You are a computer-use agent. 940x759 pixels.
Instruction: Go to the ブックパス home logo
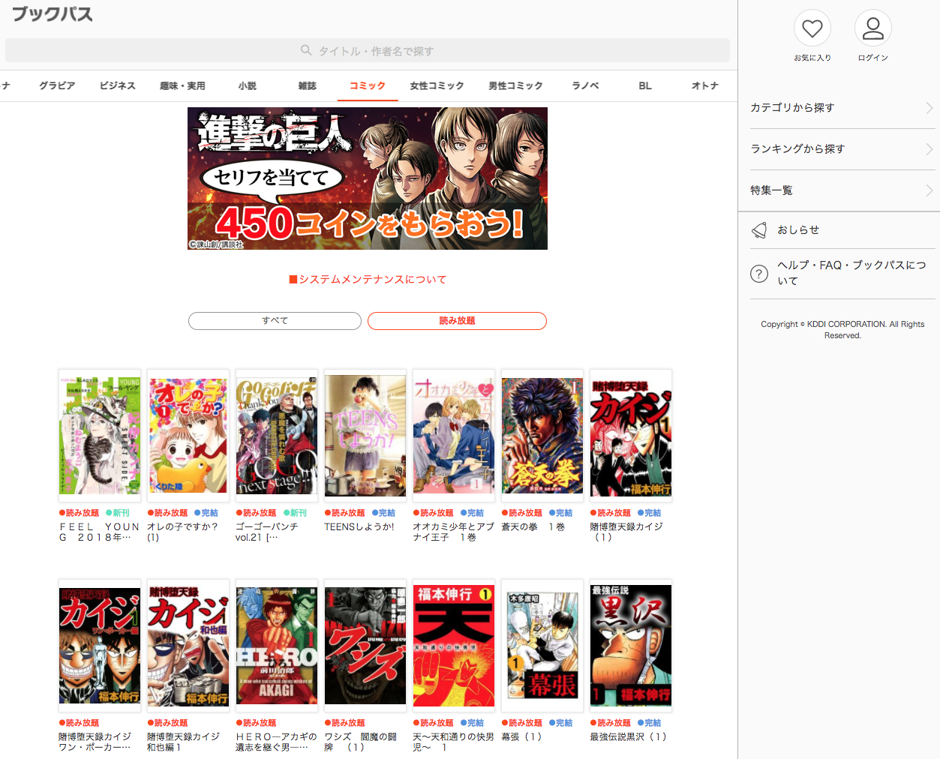tap(53, 13)
